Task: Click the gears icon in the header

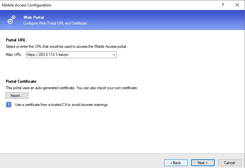Action: [x=11, y=20]
